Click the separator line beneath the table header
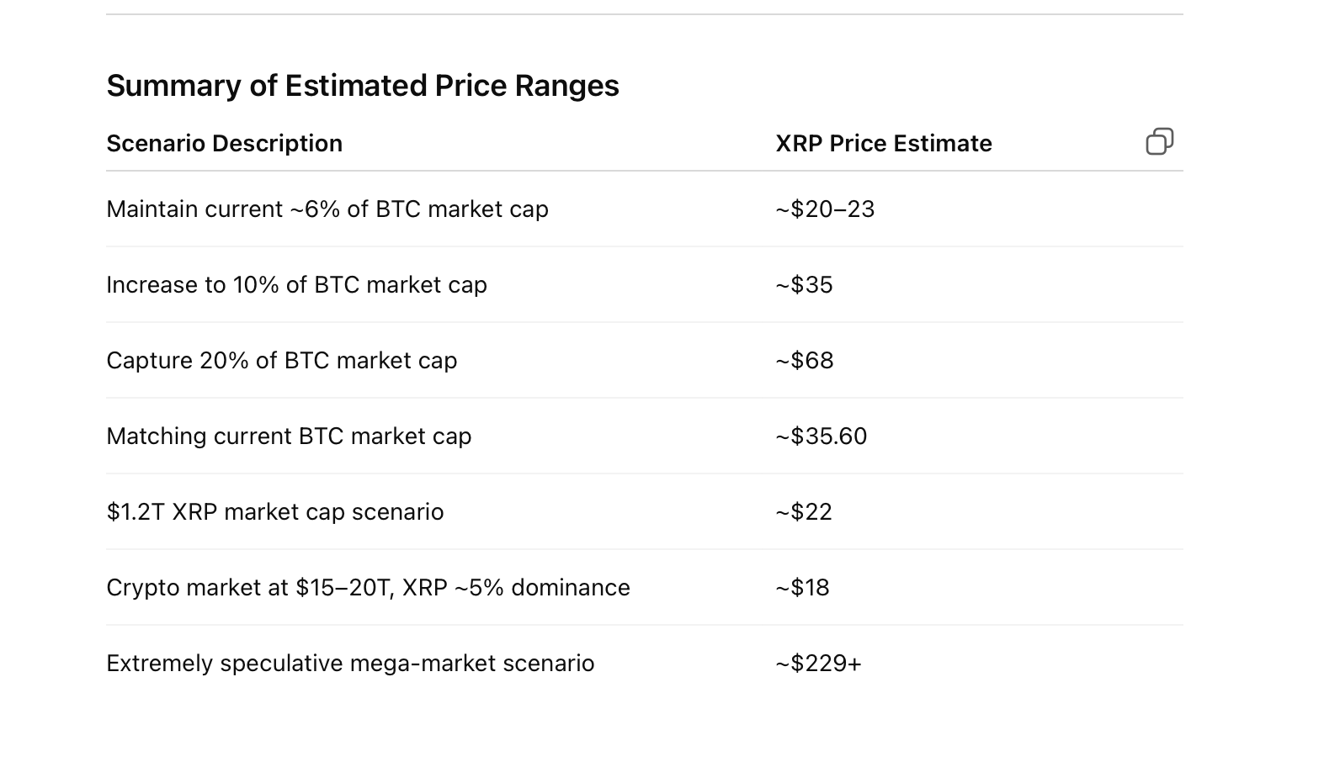This screenshot has width=1340, height=767. coord(644,171)
